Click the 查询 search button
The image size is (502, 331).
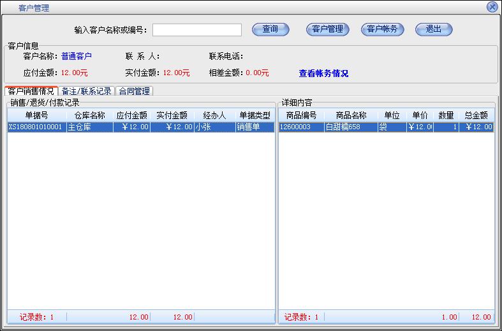pos(270,29)
